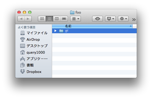Open query1000 home folder in sidebar

coord(34,52)
